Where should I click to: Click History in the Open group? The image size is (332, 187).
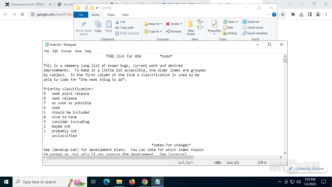coord(230,33)
